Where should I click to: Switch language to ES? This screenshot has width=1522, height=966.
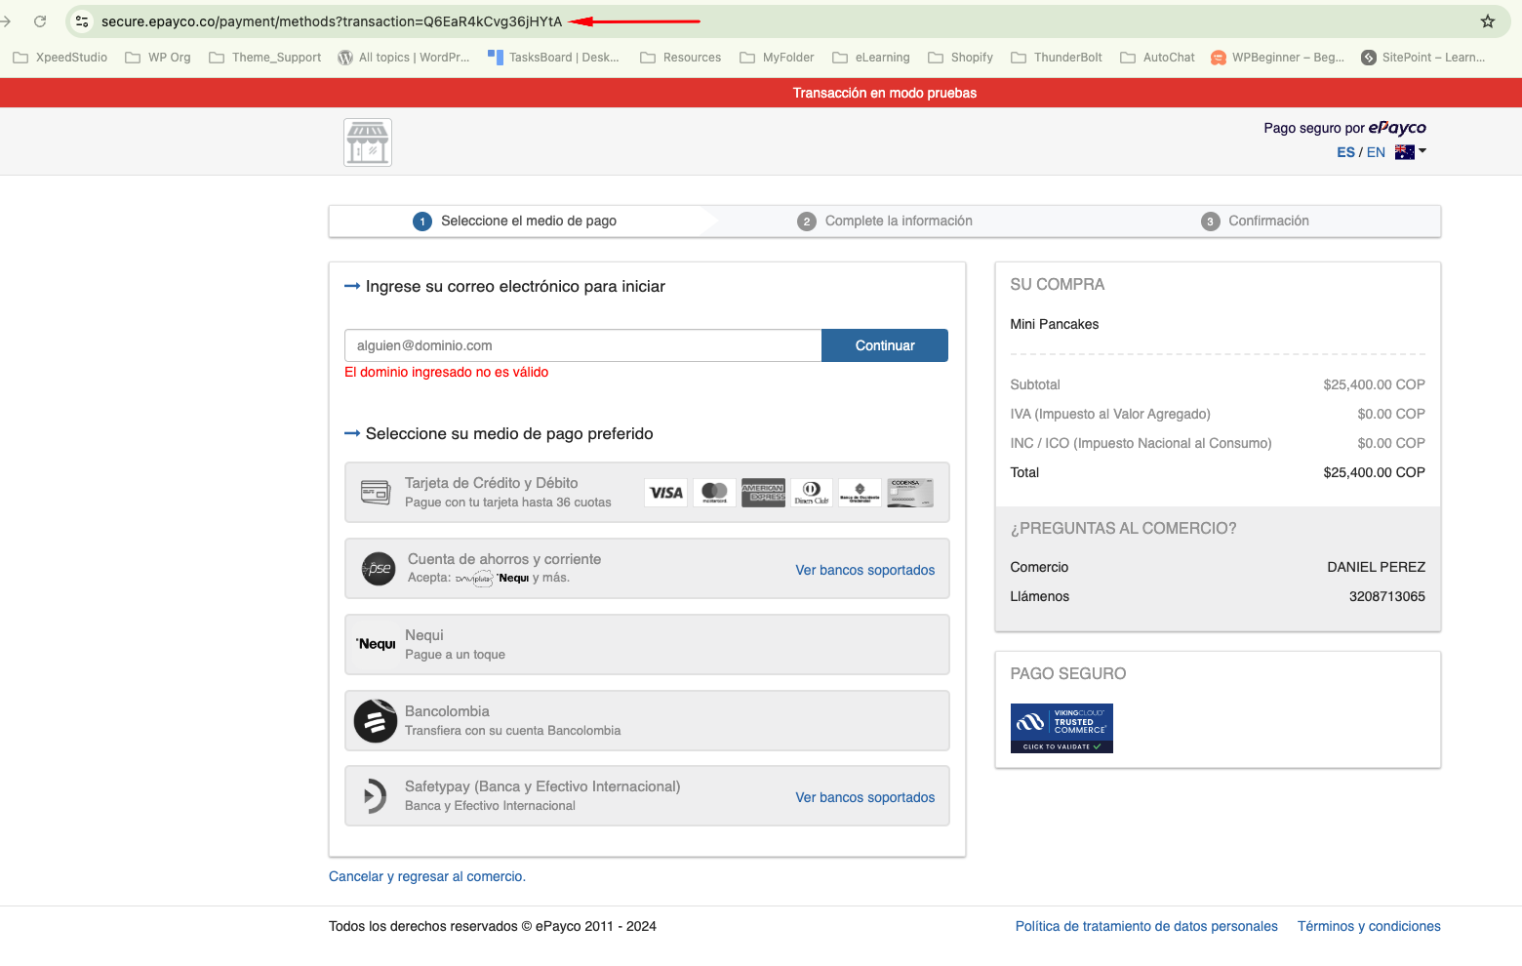click(1345, 152)
